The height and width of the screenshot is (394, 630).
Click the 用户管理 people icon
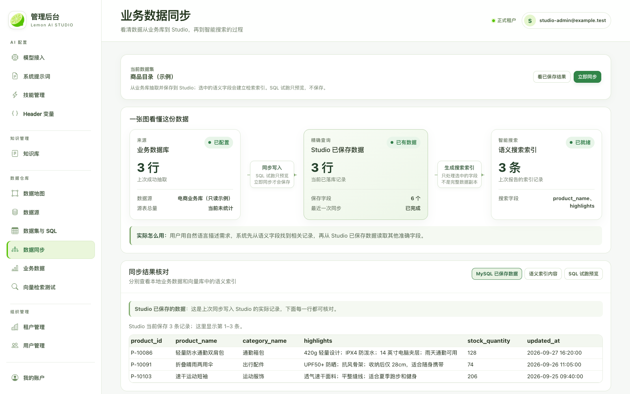click(15, 345)
